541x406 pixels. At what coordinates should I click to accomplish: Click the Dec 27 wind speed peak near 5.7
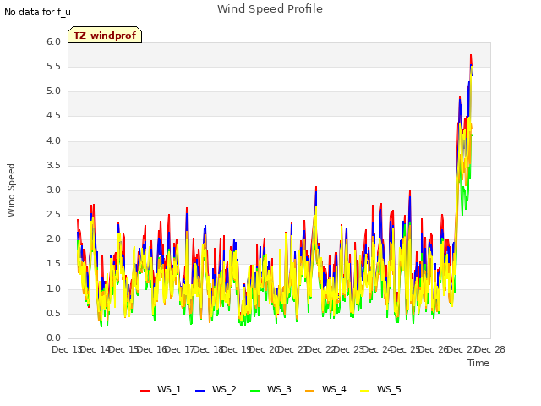point(471,55)
